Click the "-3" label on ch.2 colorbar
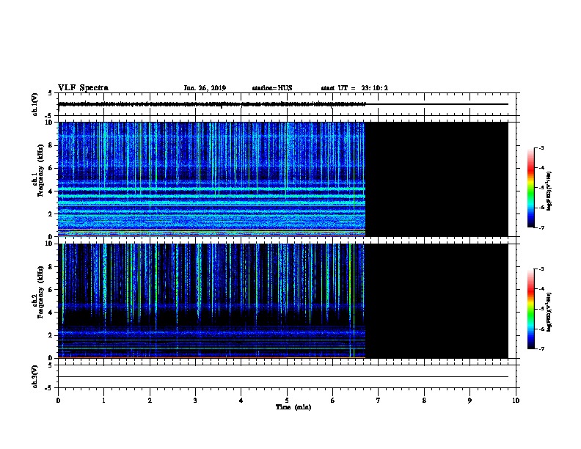 (x=541, y=269)
